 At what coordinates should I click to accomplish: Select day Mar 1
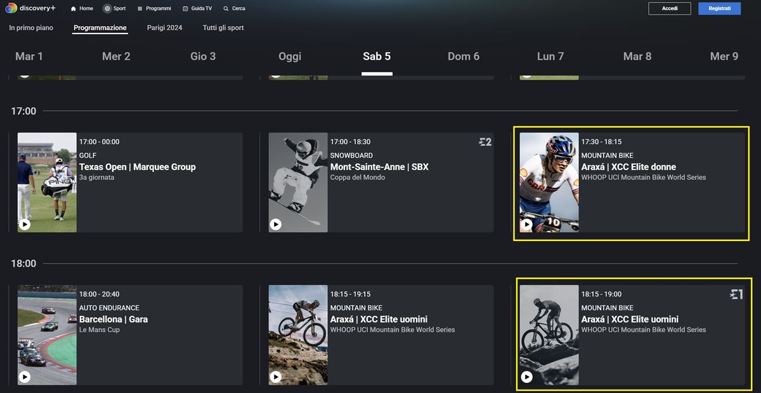click(29, 56)
